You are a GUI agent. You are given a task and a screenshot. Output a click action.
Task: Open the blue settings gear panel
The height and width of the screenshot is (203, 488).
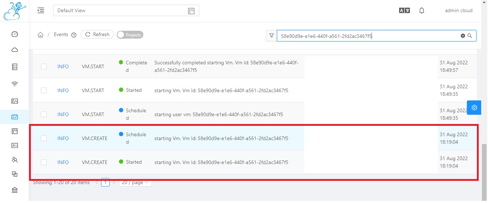474,107
